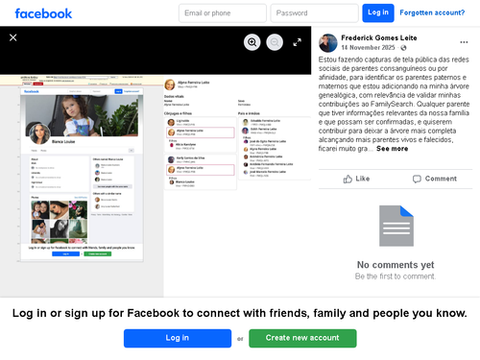Screen dimensions: 480x360
Task: Click the "No comments yet" text
Action: click(x=396, y=265)
